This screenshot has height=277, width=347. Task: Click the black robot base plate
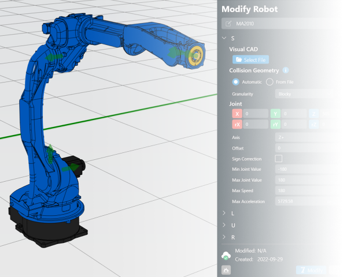pos(51,232)
